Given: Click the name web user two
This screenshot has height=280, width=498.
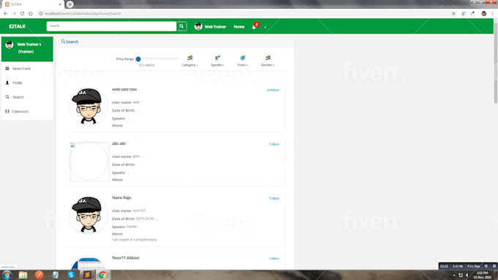Looking at the screenshot, I should pyautogui.click(x=124, y=89).
